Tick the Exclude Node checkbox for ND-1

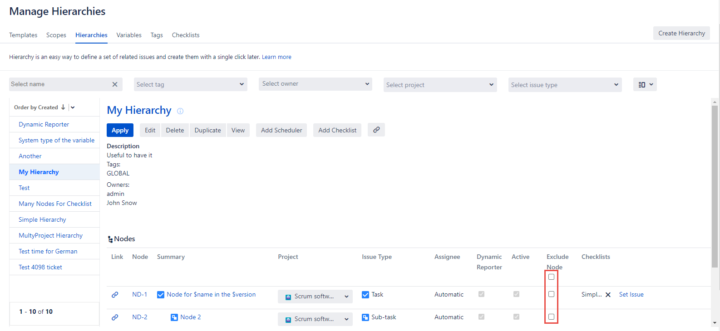551,294
